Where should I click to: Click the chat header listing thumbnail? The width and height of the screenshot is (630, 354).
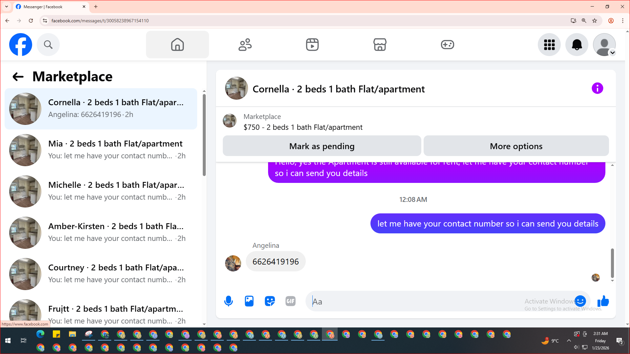point(236,88)
